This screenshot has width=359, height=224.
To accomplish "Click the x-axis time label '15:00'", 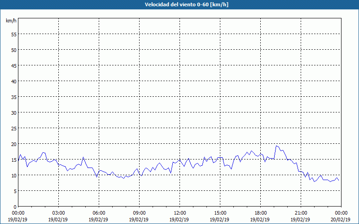I will click(220, 213).
